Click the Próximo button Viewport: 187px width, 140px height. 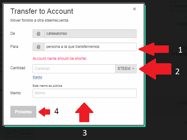23,112
